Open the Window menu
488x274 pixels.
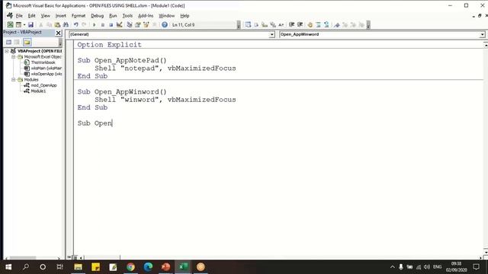(x=166, y=15)
